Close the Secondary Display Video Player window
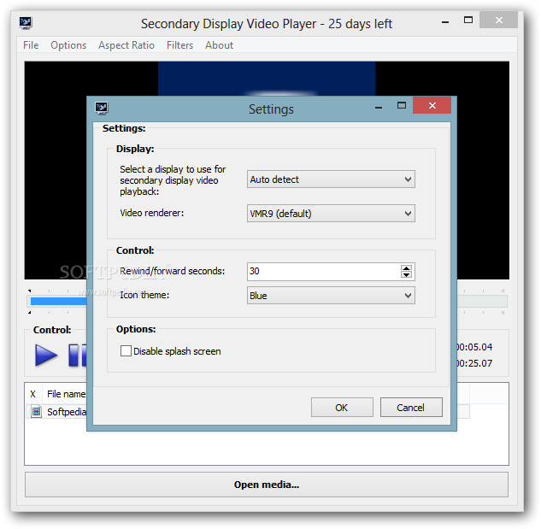The image size is (541, 529). pos(498,20)
